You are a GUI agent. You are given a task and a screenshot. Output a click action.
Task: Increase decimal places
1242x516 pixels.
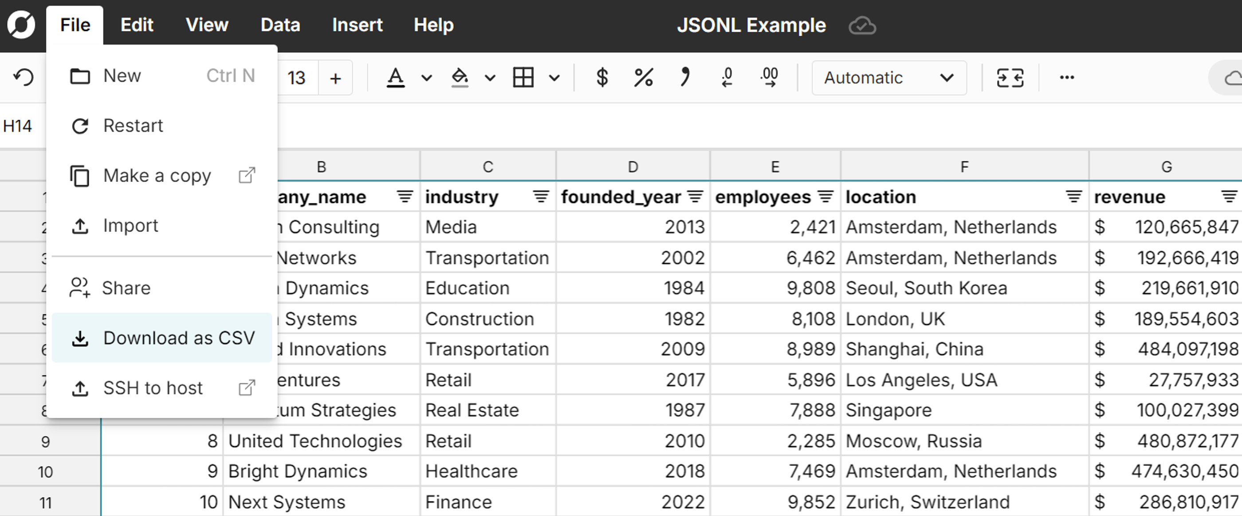click(x=770, y=77)
